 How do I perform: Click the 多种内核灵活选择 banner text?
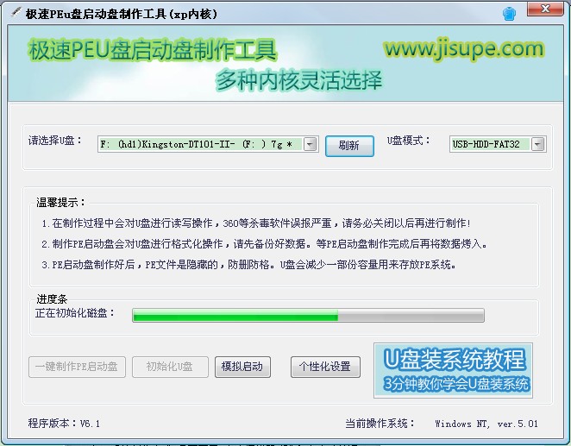point(298,80)
